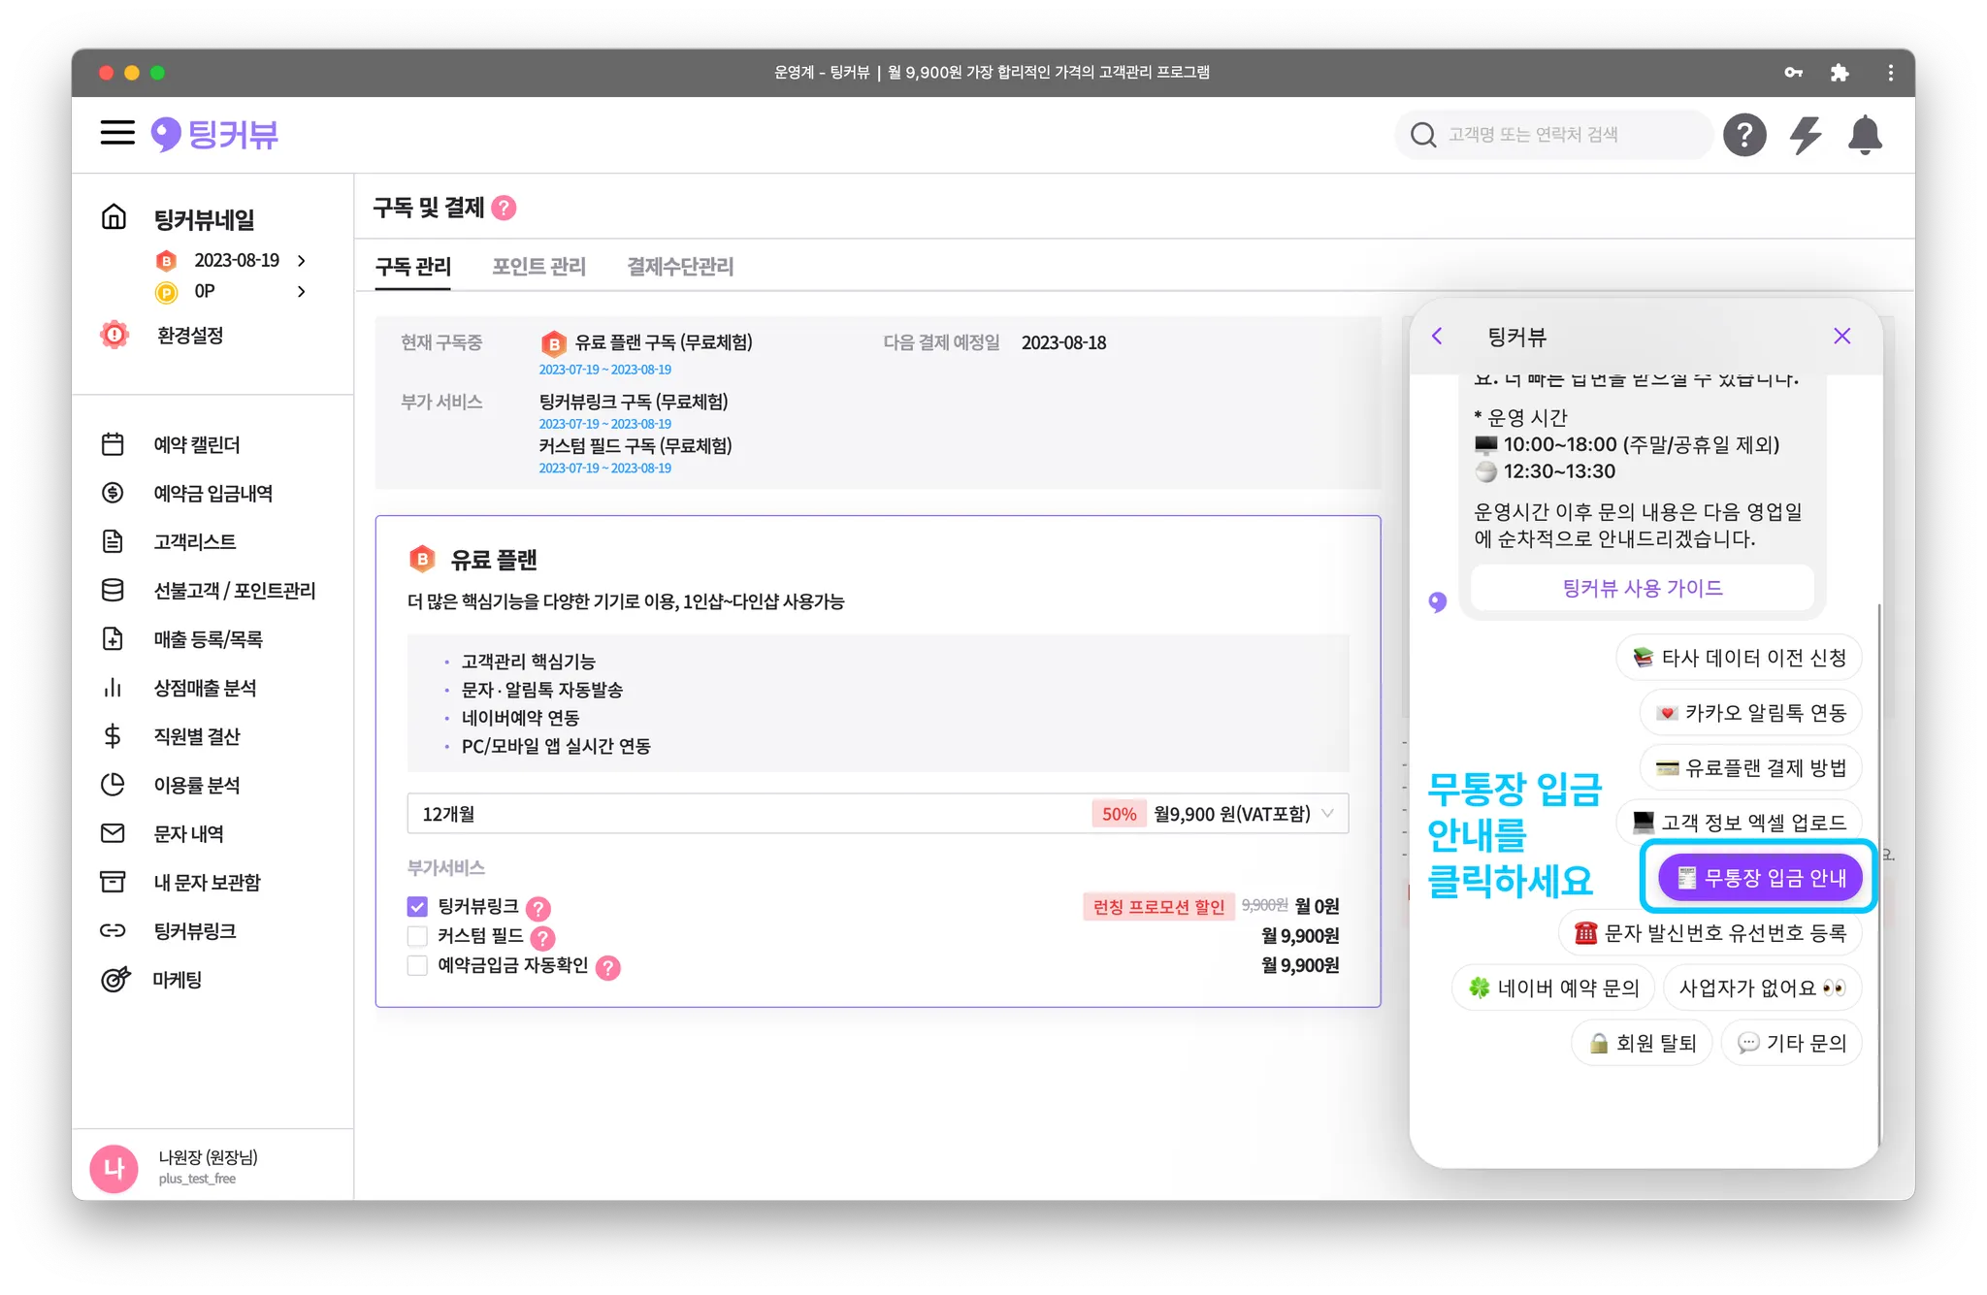Expand the 2023-08-19 subscription chevron
The image size is (1987, 1295).
[x=302, y=261]
